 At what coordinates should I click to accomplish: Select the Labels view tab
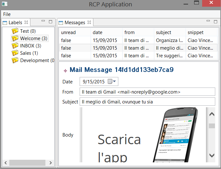[15, 23]
